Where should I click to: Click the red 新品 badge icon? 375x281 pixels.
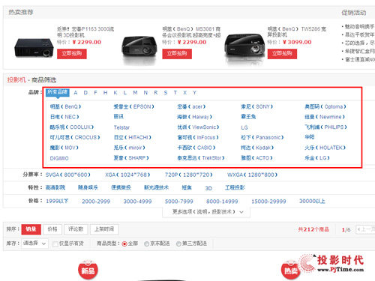coord(88,270)
